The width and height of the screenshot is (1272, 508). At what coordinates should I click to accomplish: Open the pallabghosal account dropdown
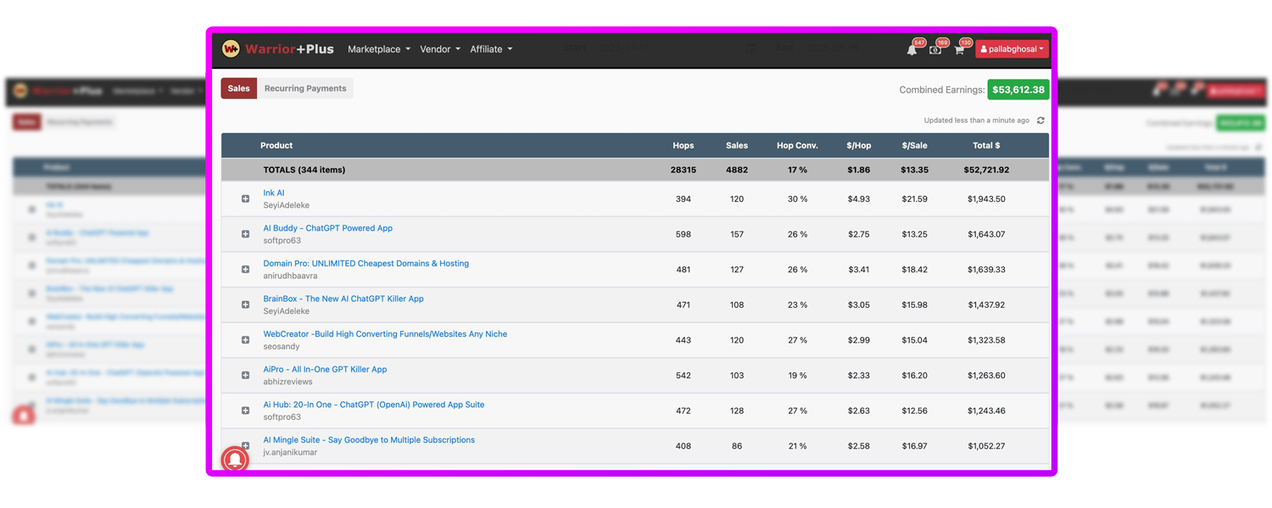[x=1012, y=49]
